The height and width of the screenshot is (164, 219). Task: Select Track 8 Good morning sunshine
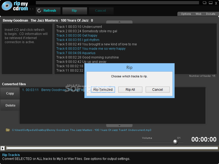[x=87, y=57]
